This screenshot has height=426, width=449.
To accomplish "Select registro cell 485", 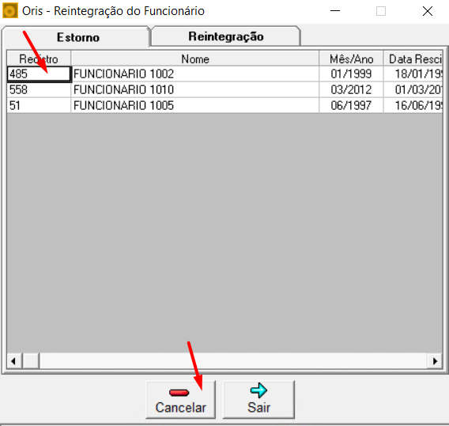I will click(x=39, y=74).
